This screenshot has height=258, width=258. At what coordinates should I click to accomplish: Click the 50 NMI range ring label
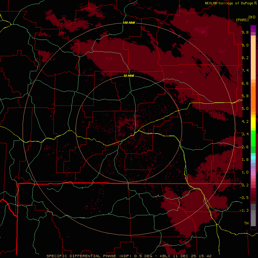pyautogui.click(x=129, y=76)
